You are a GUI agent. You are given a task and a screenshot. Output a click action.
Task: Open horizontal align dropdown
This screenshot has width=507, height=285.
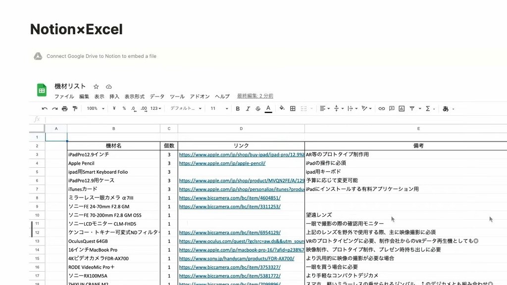coord(325,108)
